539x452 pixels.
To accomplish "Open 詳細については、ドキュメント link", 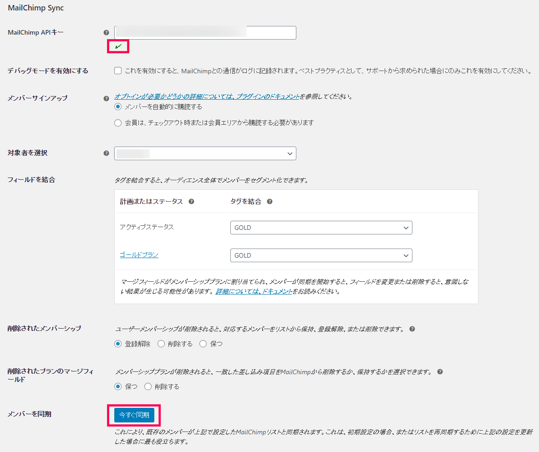I will coord(254,291).
